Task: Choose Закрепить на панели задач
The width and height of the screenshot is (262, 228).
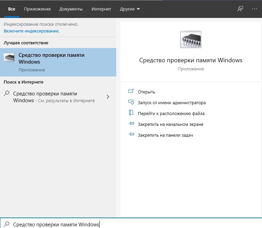Action: [x=165, y=135]
